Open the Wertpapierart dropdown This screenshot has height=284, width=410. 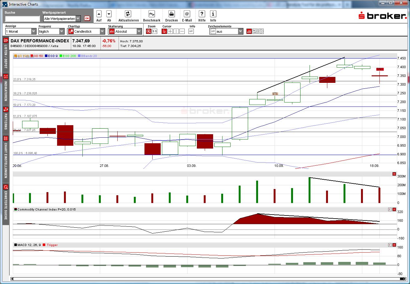click(61, 19)
